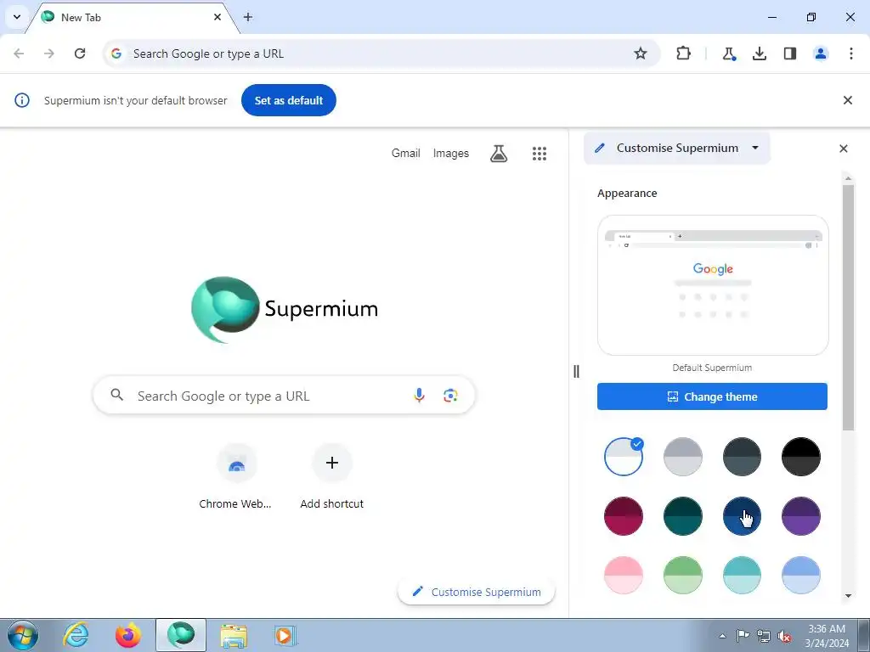The width and height of the screenshot is (870, 652).
Task: Search by image with Lens icon
Action: (x=450, y=396)
